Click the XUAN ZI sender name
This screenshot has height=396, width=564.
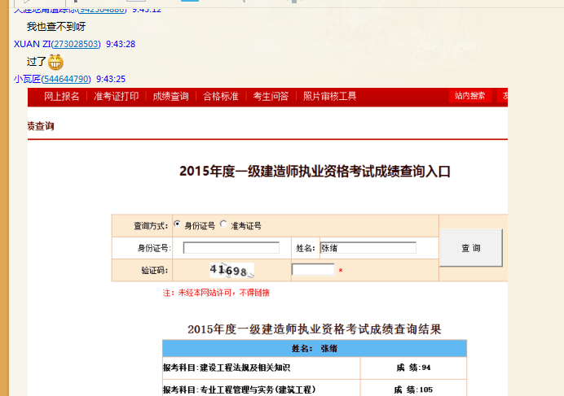click(x=32, y=44)
